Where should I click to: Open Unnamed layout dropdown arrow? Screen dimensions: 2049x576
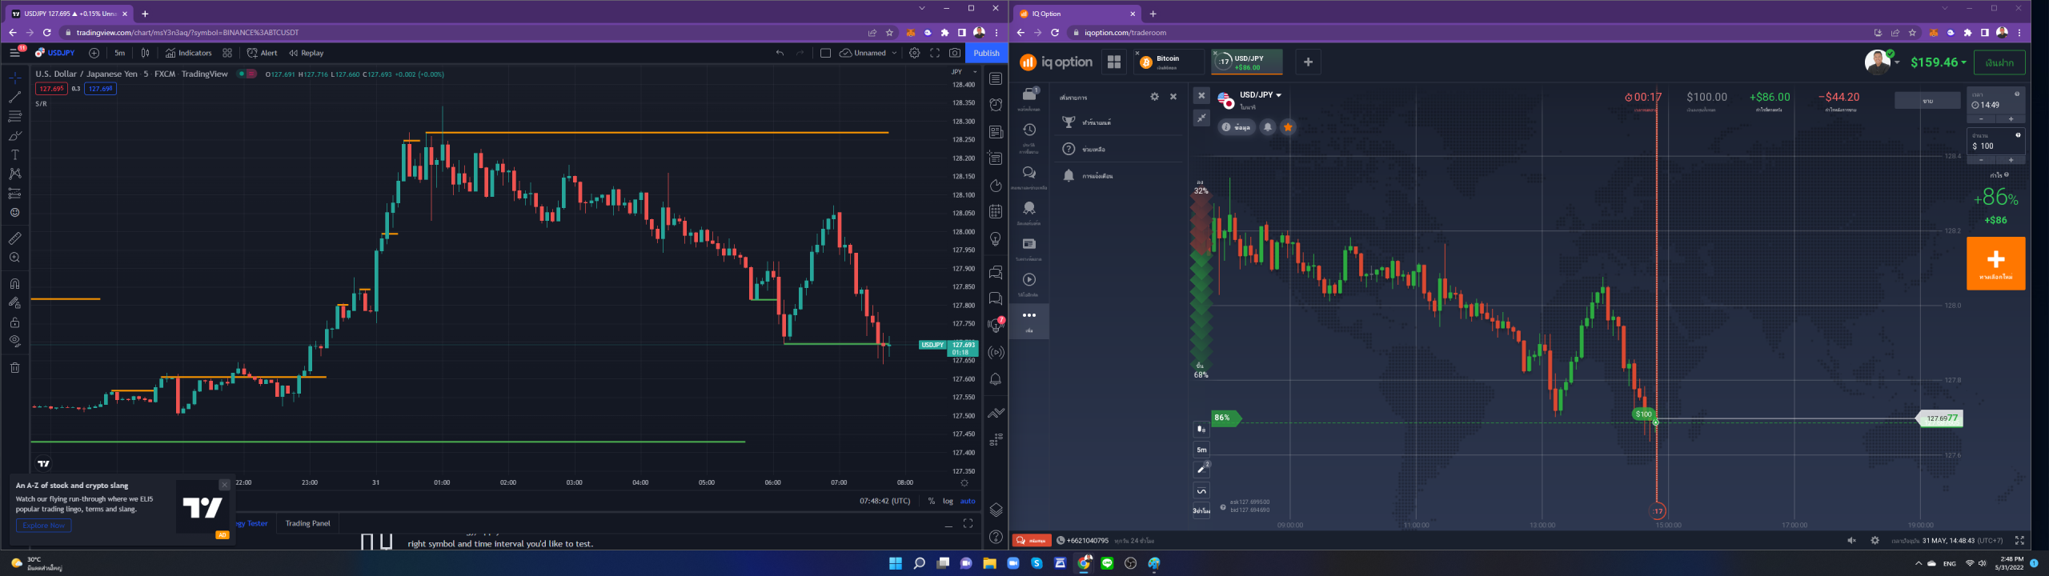coord(894,53)
